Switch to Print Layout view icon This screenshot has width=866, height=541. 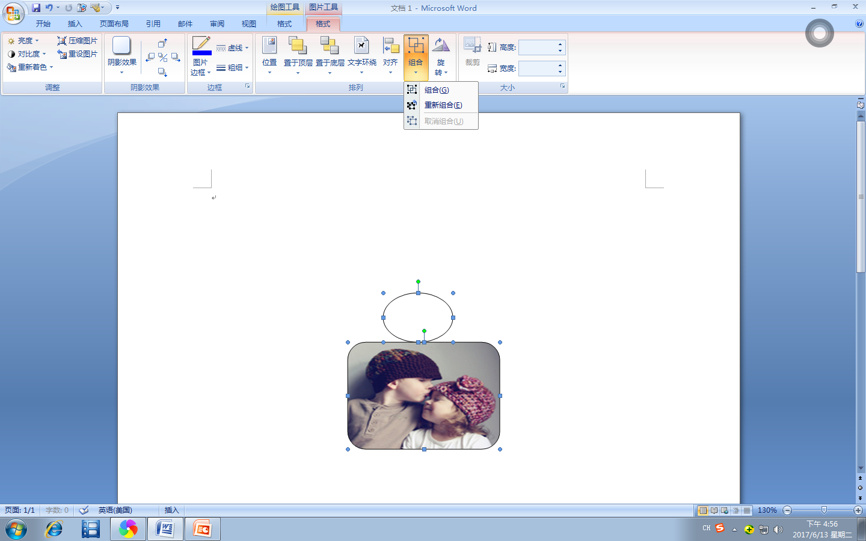pos(702,510)
